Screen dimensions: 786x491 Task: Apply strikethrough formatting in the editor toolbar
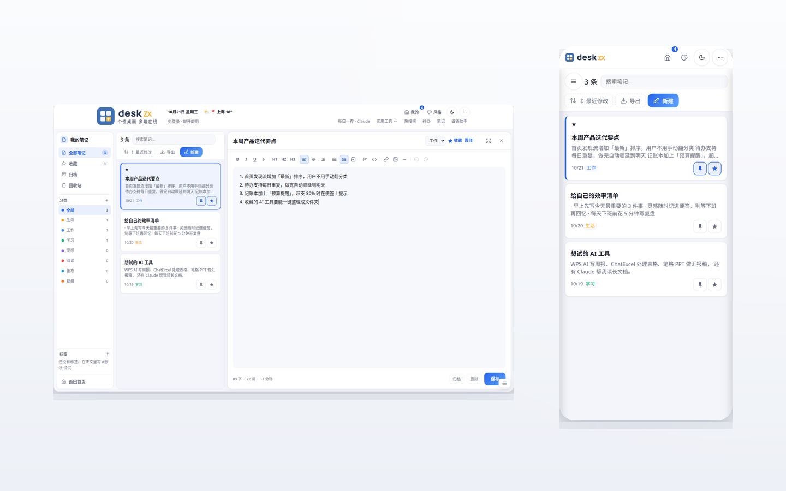pyautogui.click(x=263, y=159)
